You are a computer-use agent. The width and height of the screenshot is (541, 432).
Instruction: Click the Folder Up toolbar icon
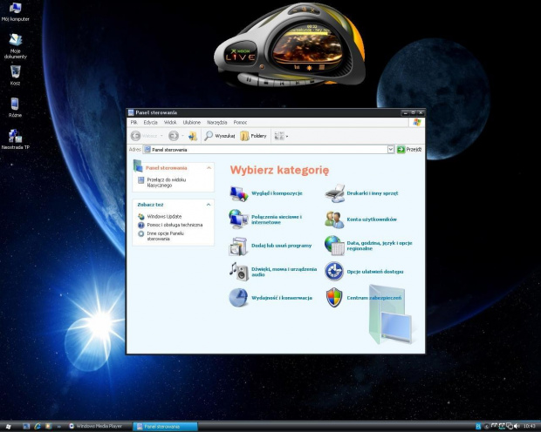tap(192, 136)
